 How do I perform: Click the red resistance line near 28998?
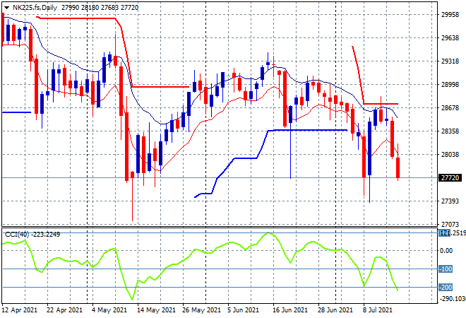160,87
